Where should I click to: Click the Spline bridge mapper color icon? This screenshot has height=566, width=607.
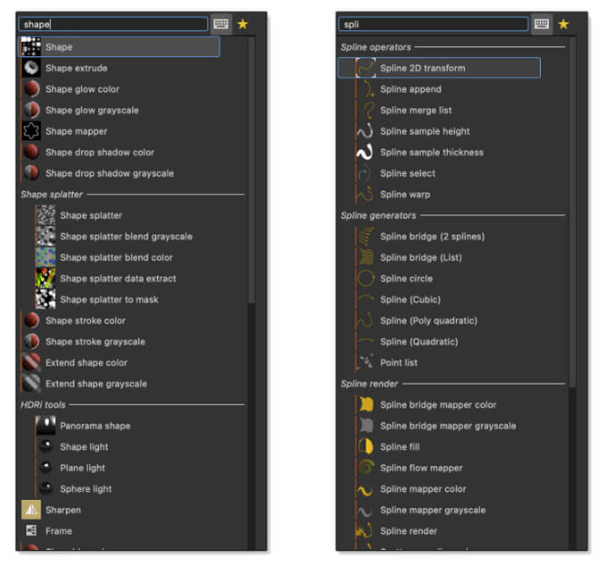coord(364,404)
